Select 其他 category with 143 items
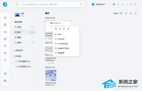The image size is (142, 91). point(24,42)
